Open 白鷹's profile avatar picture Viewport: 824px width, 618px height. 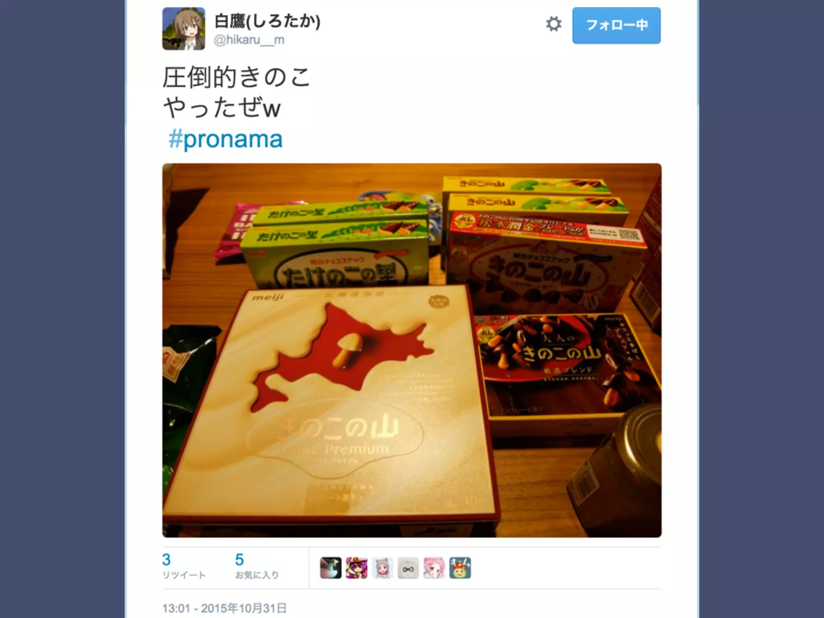point(183,29)
